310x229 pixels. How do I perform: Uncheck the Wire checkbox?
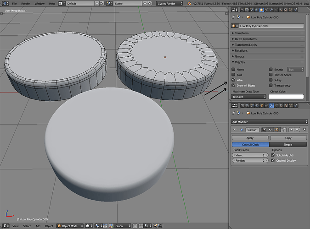[x=233, y=80]
